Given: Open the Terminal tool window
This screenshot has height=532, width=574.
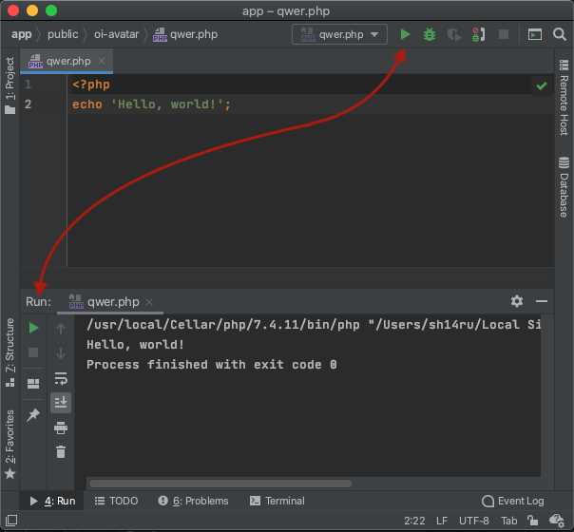Looking at the screenshot, I should [x=277, y=501].
